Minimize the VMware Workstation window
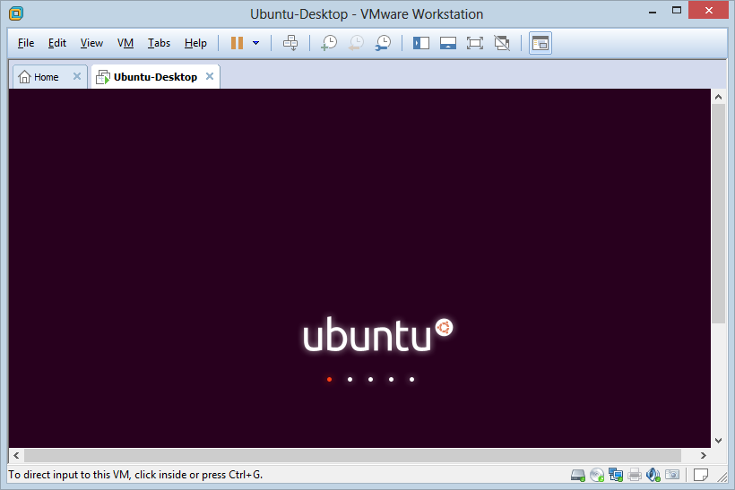The width and height of the screenshot is (735, 490). (652, 12)
